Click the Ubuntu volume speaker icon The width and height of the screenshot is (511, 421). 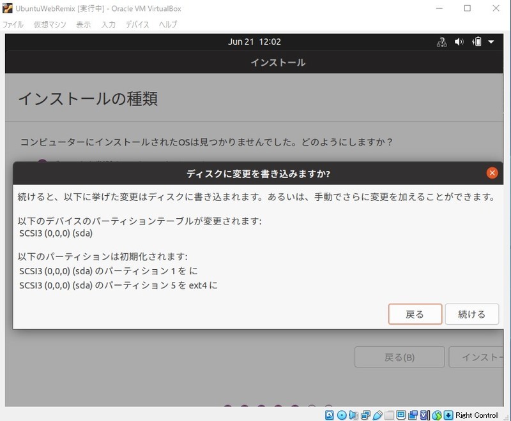click(x=459, y=41)
